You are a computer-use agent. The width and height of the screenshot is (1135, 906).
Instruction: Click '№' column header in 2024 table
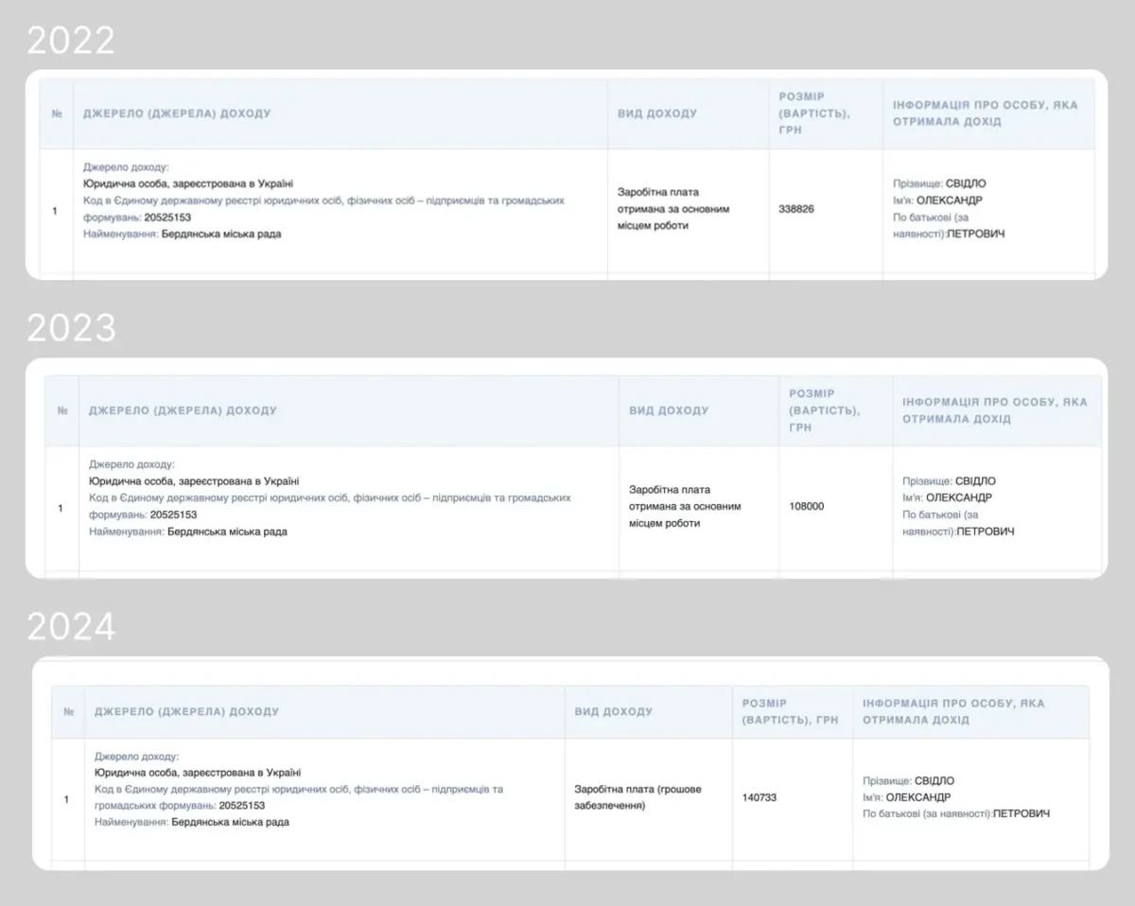coord(68,711)
